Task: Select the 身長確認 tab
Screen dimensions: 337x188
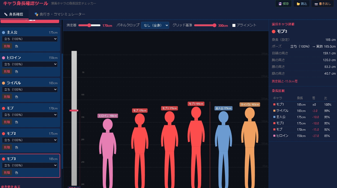Action: (14, 14)
